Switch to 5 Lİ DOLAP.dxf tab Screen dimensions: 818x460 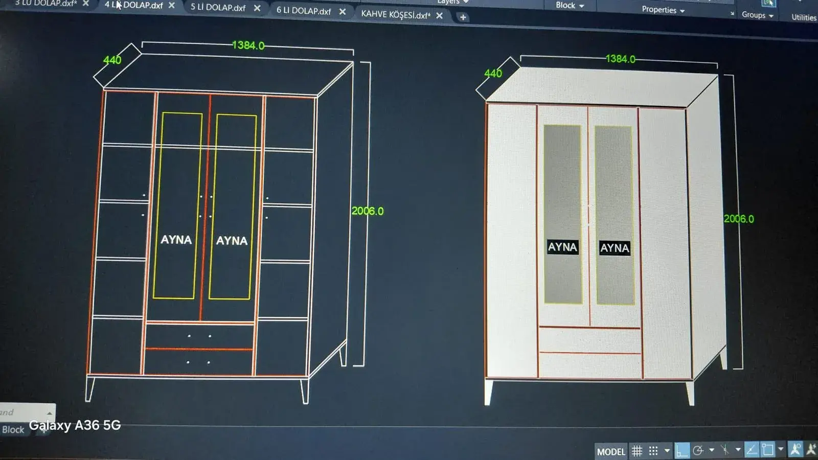pyautogui.click(x=218, y=8)
